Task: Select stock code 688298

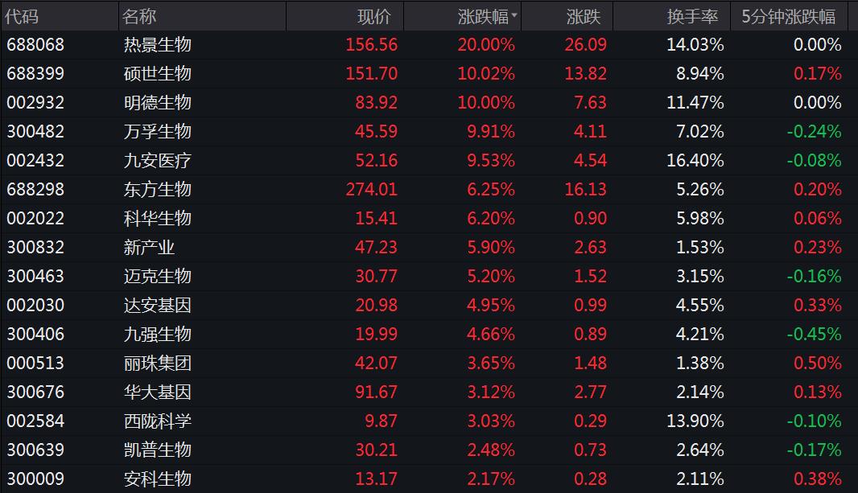Action: 35,190
